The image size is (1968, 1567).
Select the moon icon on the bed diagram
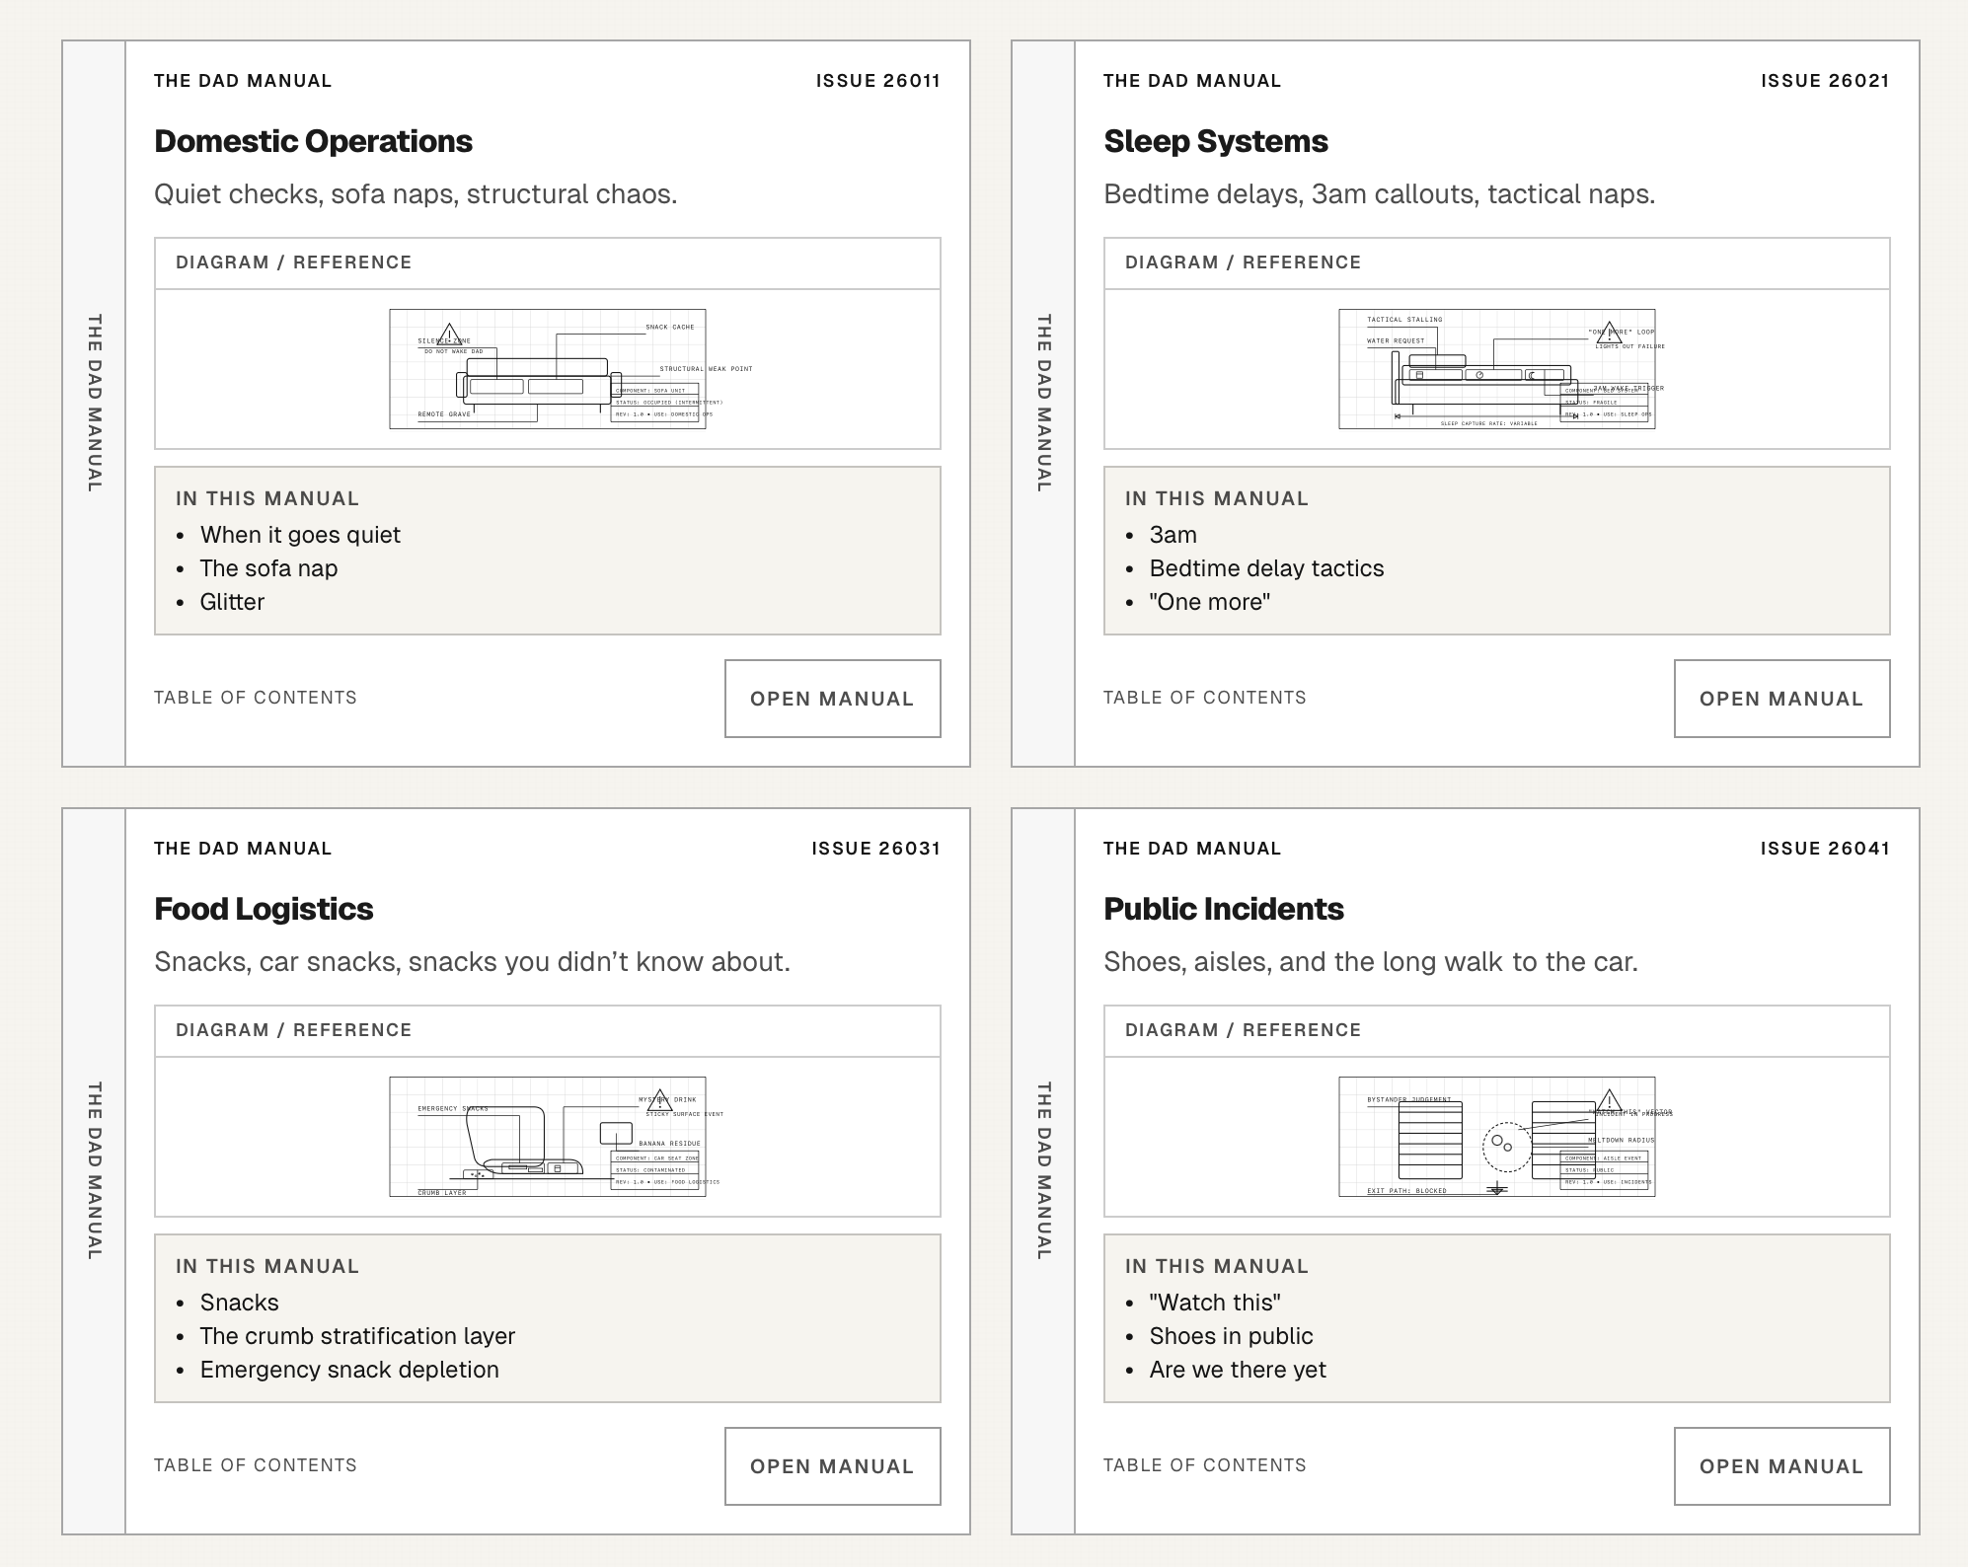pyautogui.click(x=1532, y=377)
